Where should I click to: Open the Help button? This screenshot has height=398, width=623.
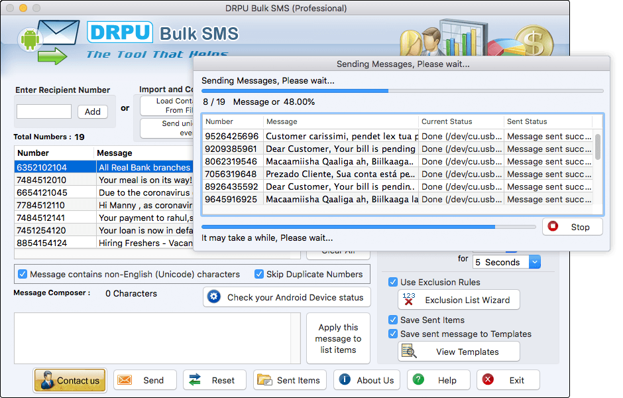click(439, 380)
